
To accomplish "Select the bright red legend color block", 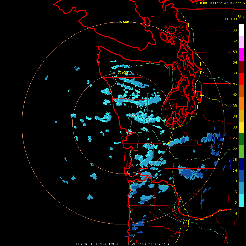I will 241,79.
